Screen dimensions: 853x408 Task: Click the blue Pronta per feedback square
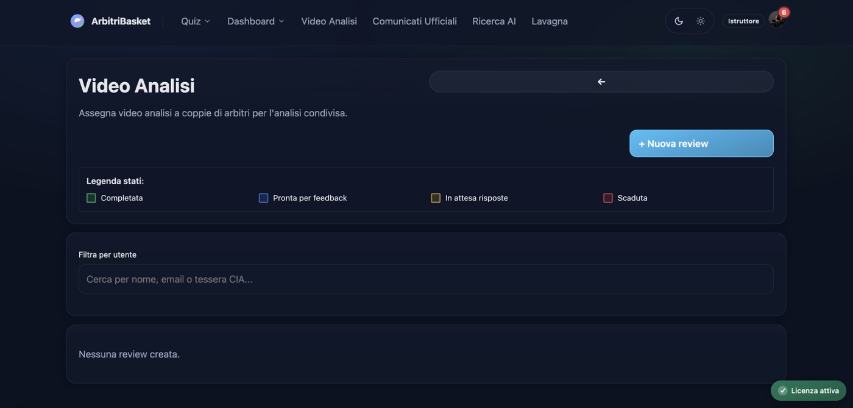pos(263,198)
